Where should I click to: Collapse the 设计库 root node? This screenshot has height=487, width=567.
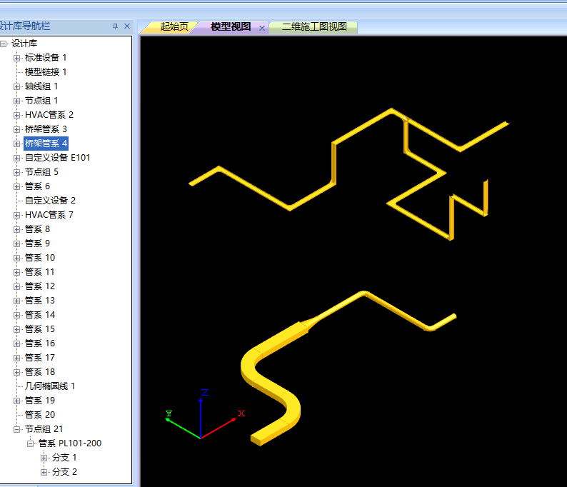(4, 44)
